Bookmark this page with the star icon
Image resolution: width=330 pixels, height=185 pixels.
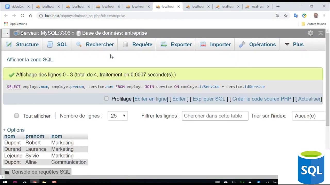(x=286, y=16)
